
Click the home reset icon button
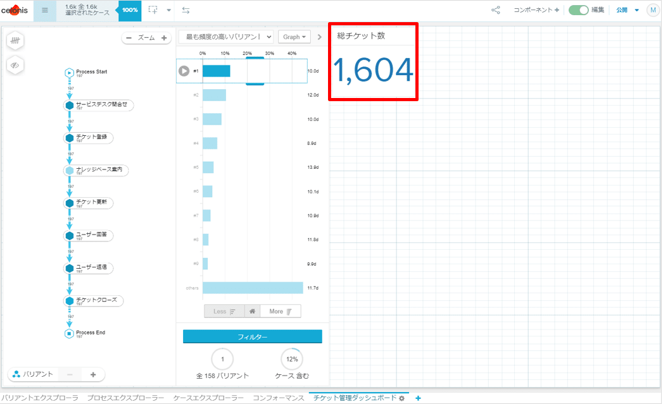pos(252,311)
